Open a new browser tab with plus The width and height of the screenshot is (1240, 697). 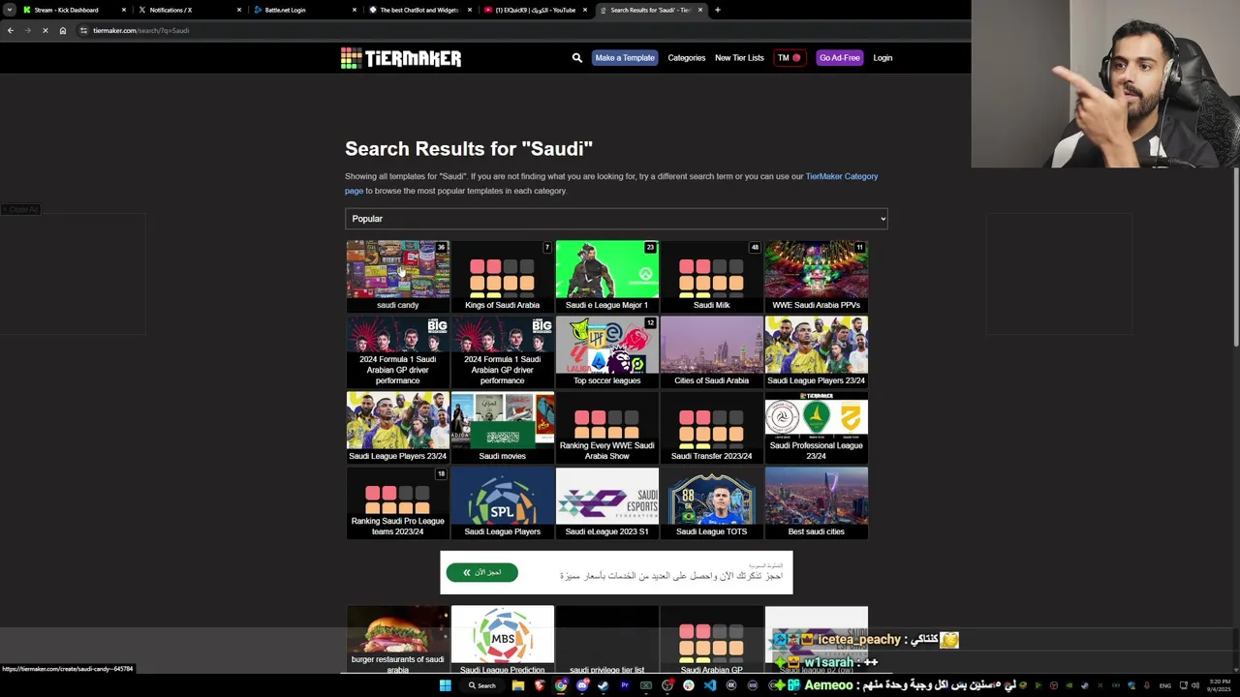point(717,10)
